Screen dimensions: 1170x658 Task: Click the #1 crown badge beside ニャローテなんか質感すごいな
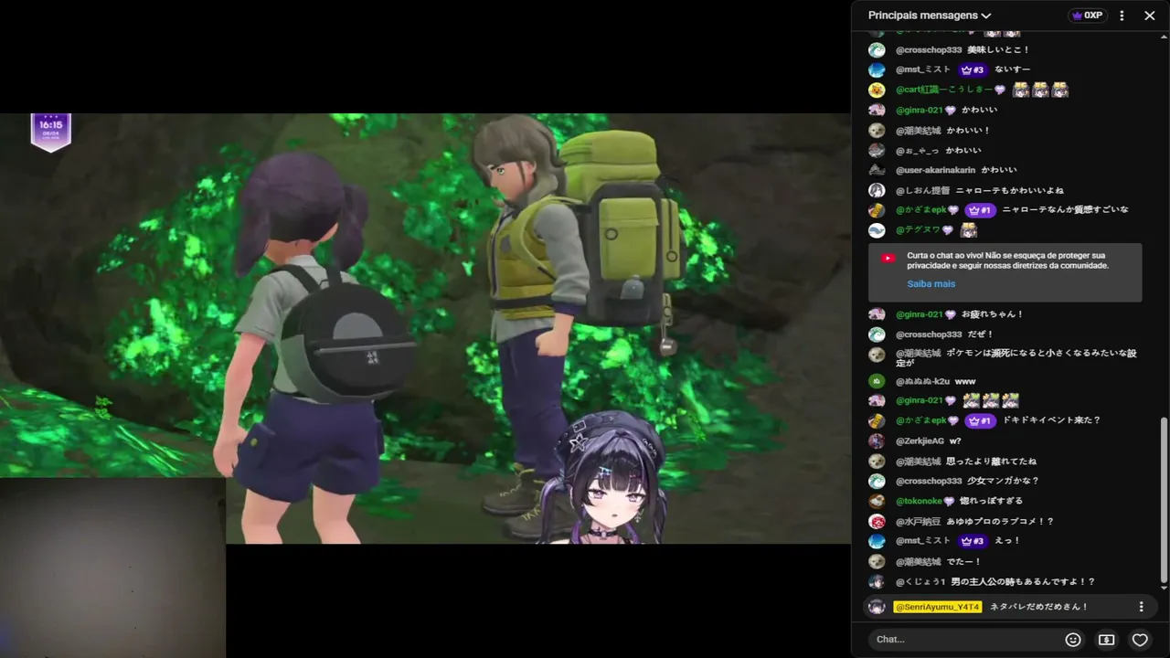(979, 210)
